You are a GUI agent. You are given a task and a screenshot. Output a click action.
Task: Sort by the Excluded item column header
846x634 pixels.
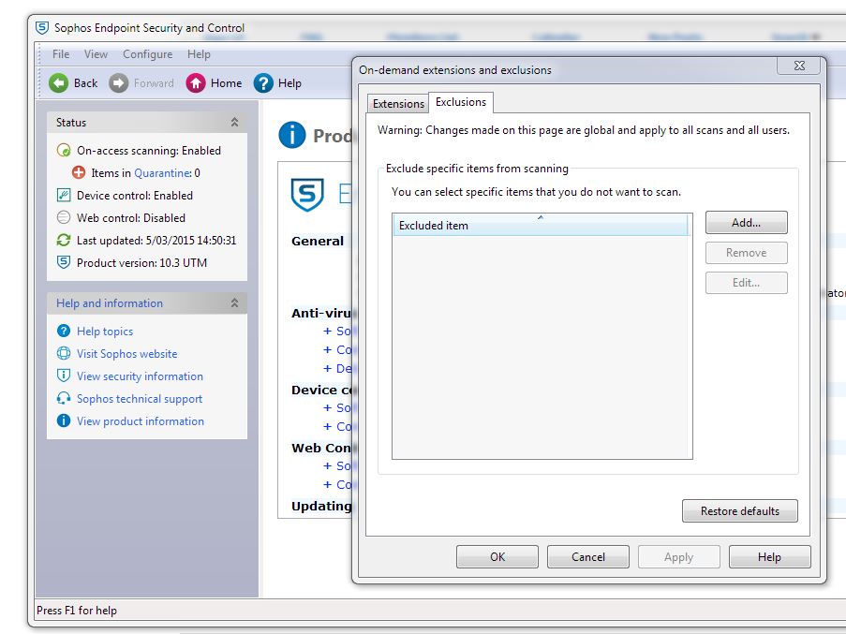(x=540, y=225)
